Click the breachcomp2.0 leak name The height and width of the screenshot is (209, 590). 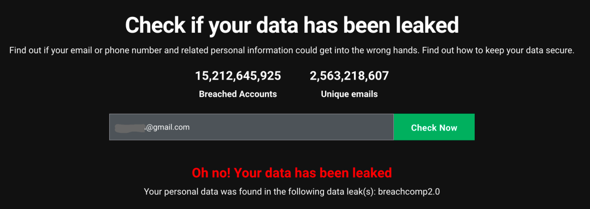pos(409,192)
